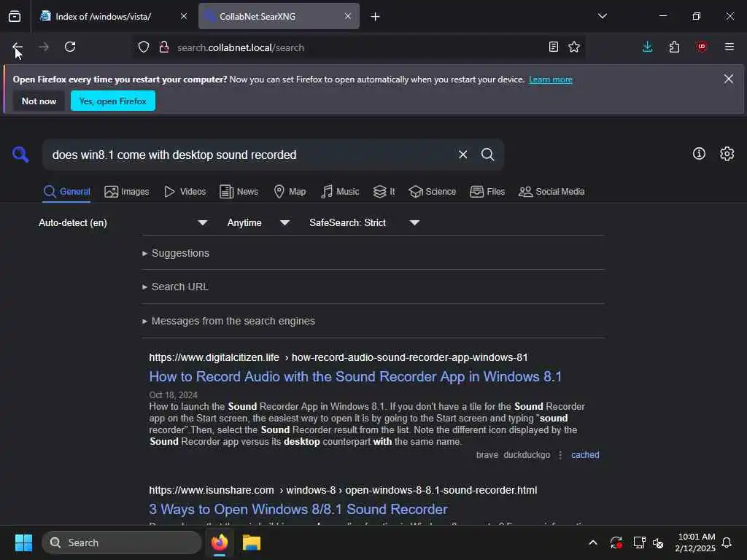Open the muted volume tray icon
747x560 pixels.
click(x=658, y=542)
